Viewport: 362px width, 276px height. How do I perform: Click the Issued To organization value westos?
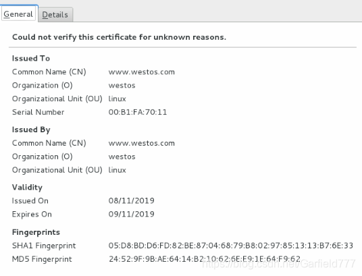click(x=122, y=86)
